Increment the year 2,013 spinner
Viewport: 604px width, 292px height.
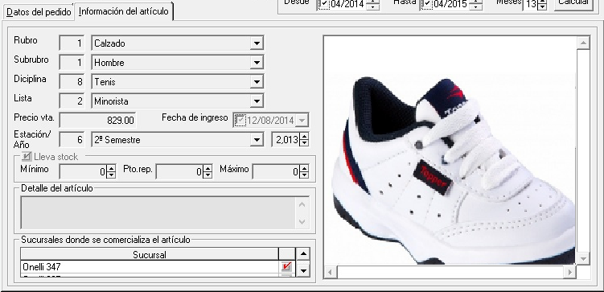click(x=304, y=136)
